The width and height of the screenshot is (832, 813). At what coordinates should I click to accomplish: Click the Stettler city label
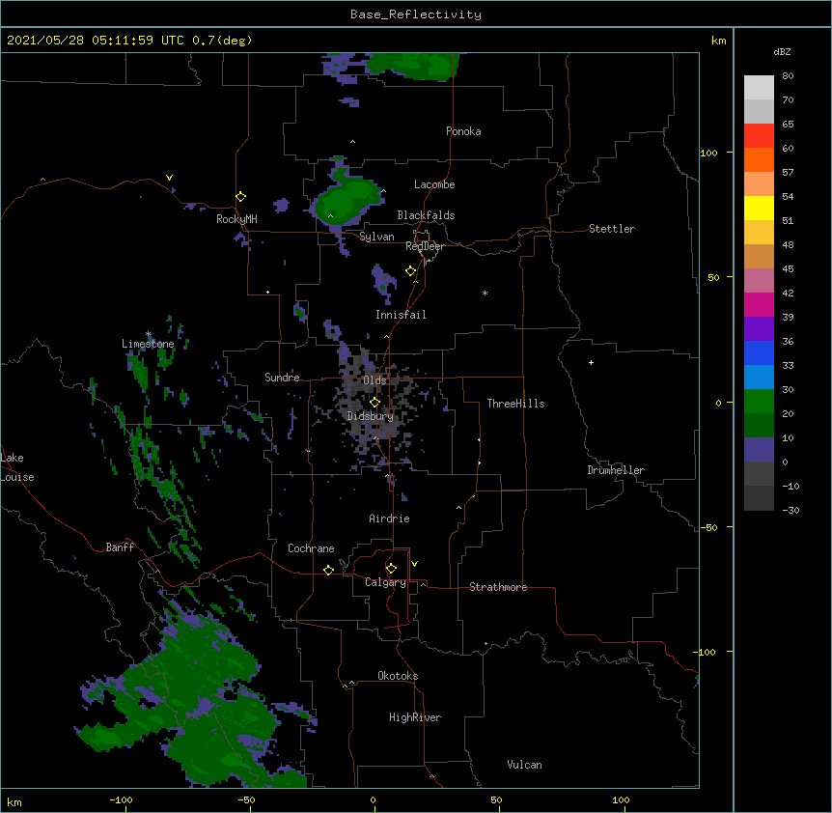click(612, 229)
